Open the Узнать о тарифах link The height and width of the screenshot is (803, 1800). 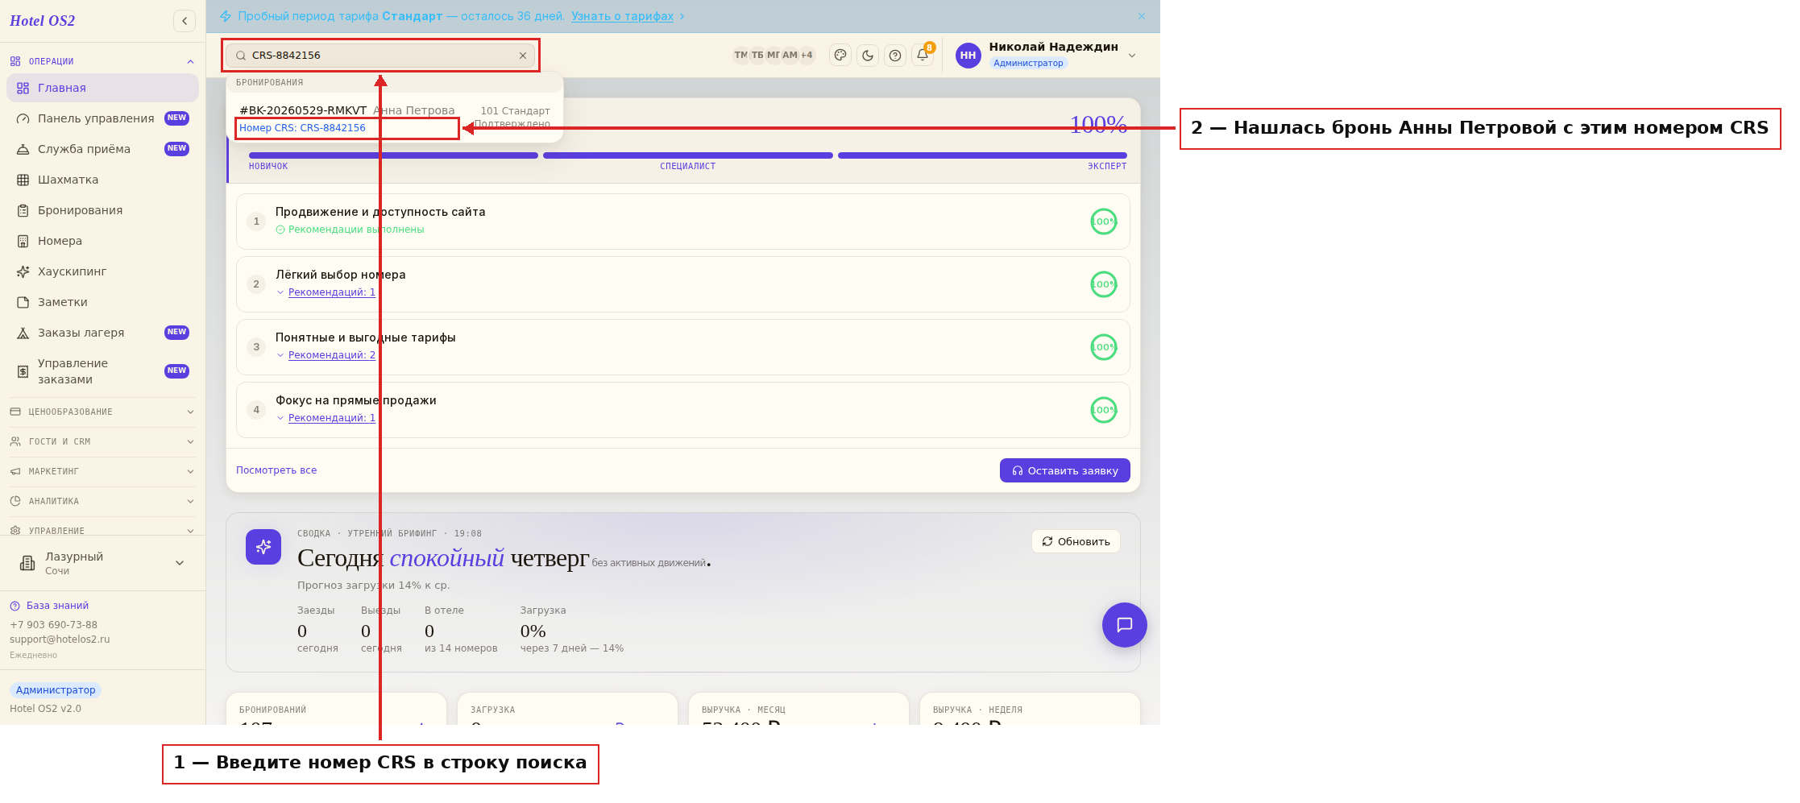(x=622, y=16)
